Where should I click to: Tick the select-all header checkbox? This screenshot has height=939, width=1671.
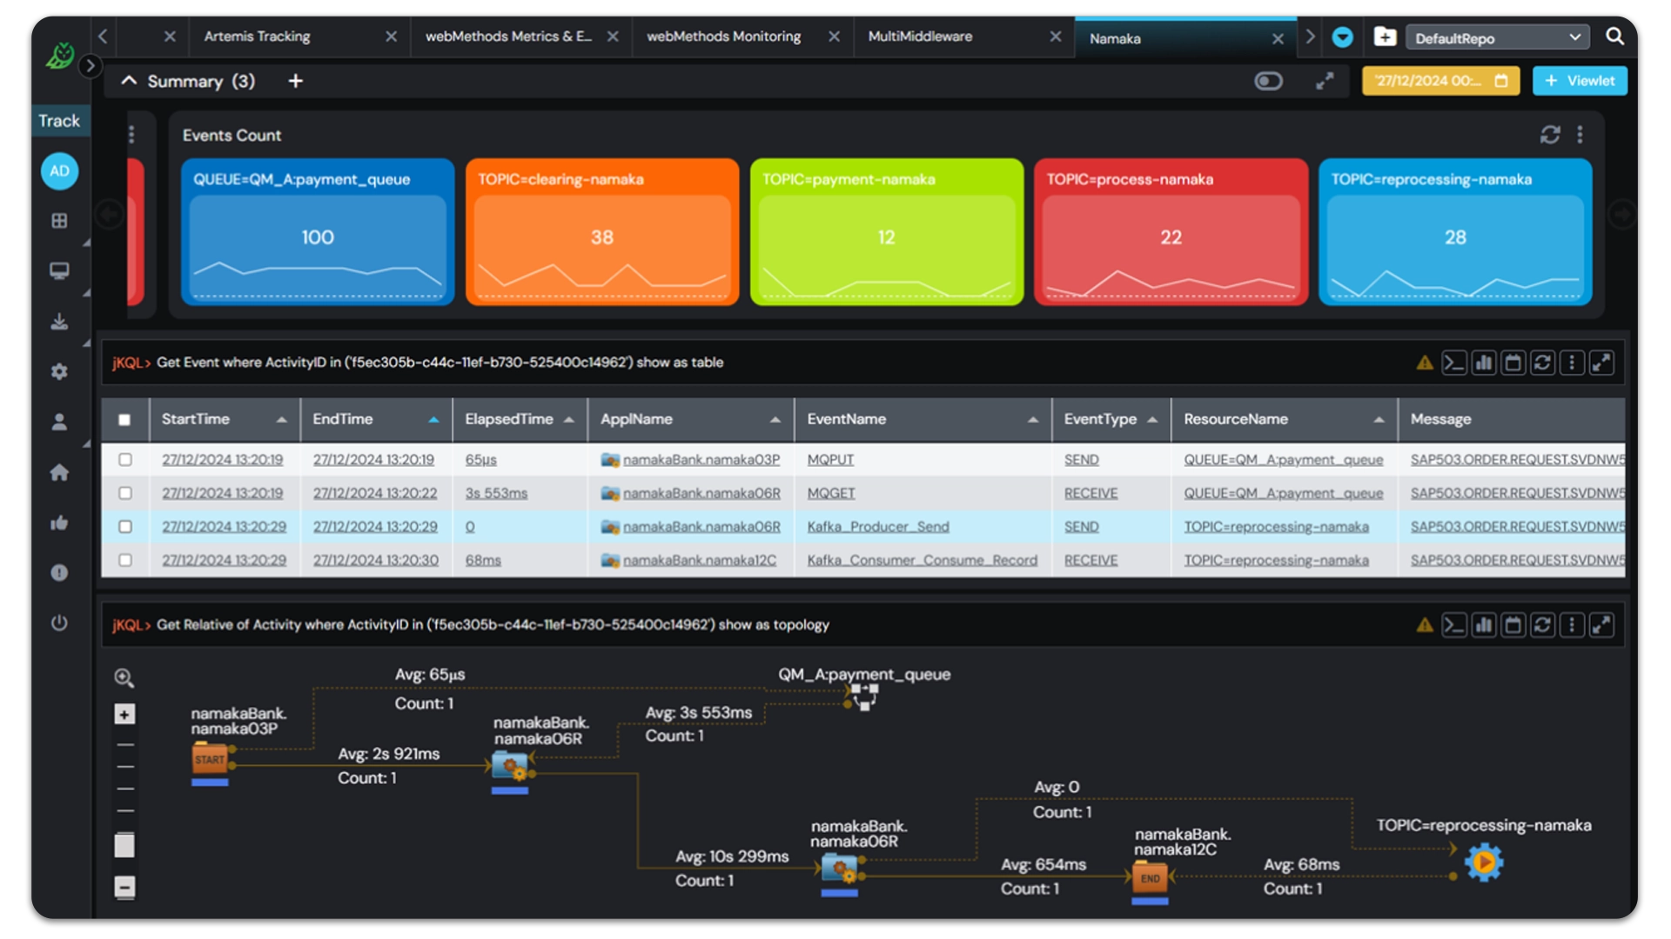pyautogui.click(x=124, y=420)
